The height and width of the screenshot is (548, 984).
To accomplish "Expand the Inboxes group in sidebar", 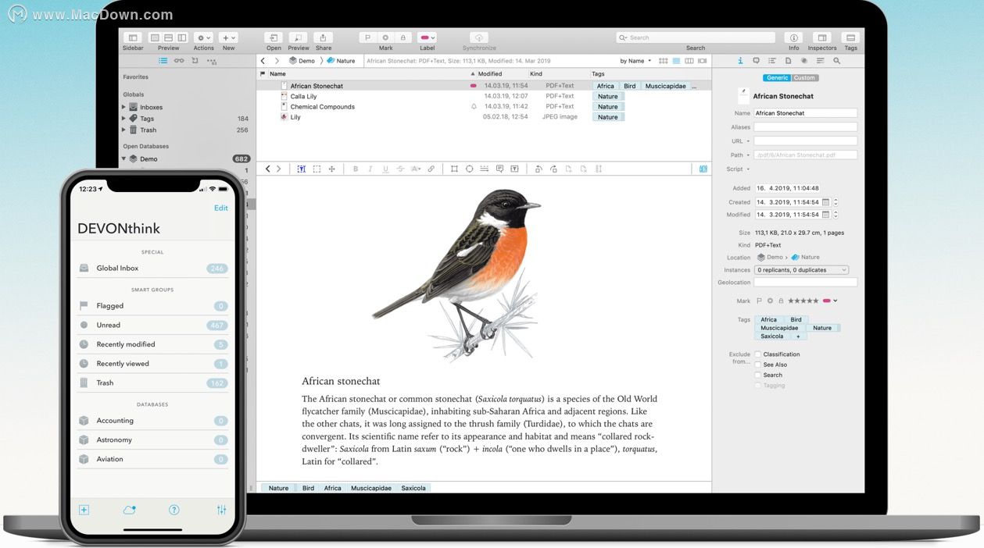I will click(123, 107).
